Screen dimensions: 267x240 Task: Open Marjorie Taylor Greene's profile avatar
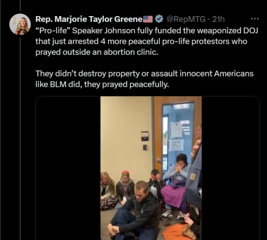coord(20,24)
